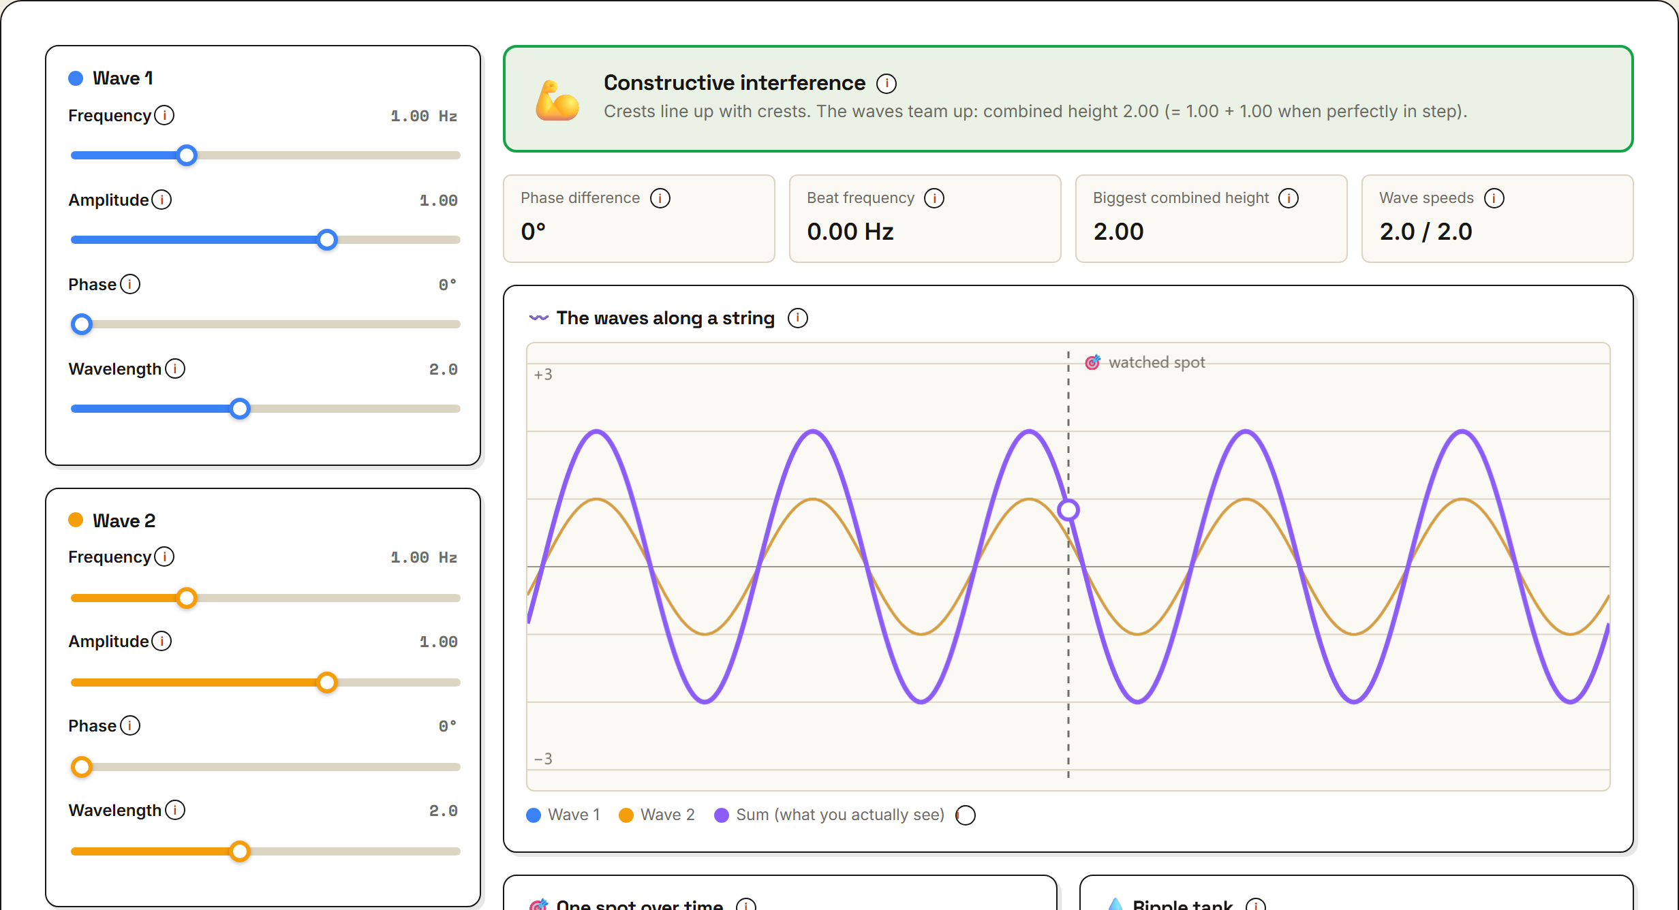Image resolution: width=1679 pixels, height=910 pixels.
Task: Click info icon after the Sum legend
Action: pyautogui.click(x=966, y=815)
